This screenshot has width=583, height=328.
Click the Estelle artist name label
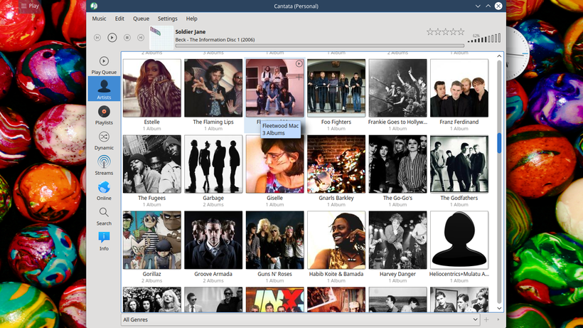[x=151, y=122]
